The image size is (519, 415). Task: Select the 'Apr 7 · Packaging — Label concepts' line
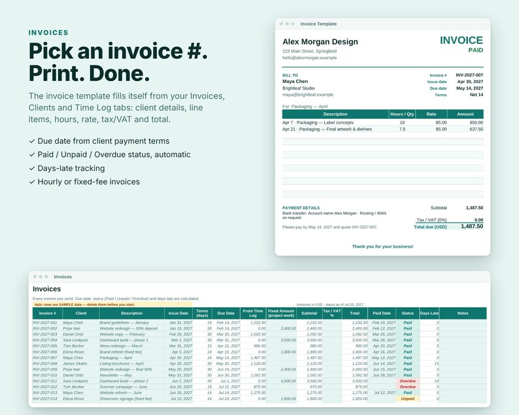pos(318,122)
